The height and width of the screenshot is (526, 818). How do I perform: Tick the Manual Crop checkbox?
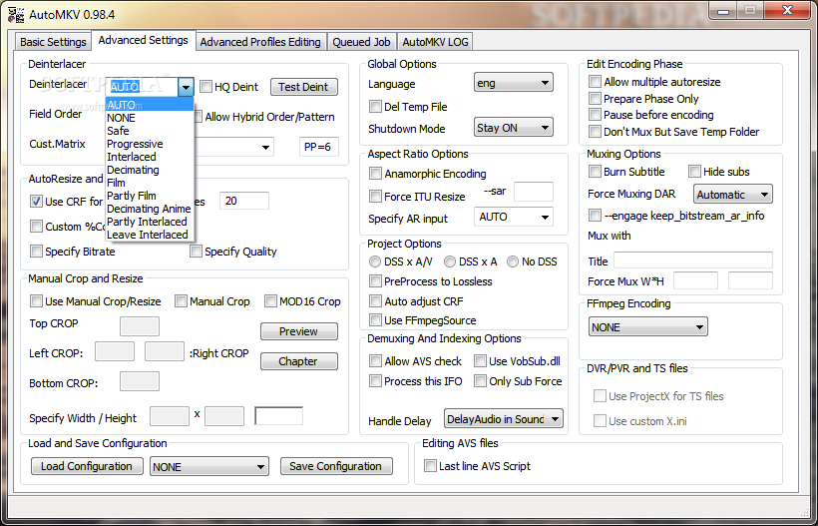(x=181, y=301)
